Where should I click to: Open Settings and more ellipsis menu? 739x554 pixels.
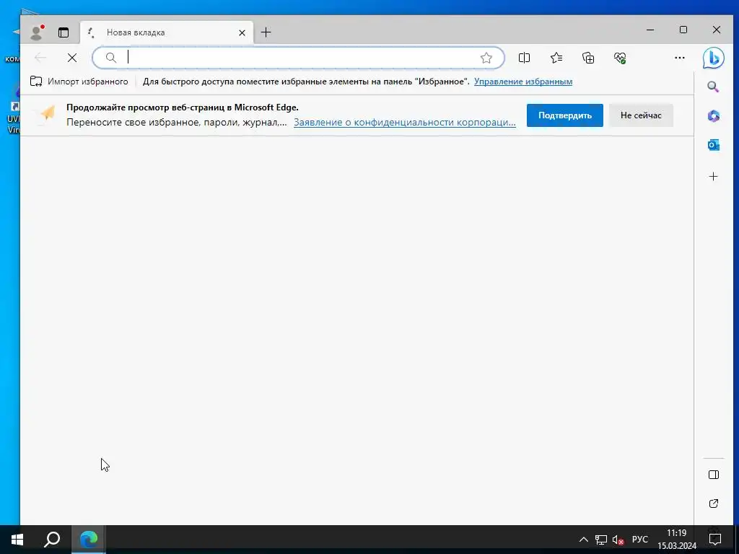(x=680, y=58)
